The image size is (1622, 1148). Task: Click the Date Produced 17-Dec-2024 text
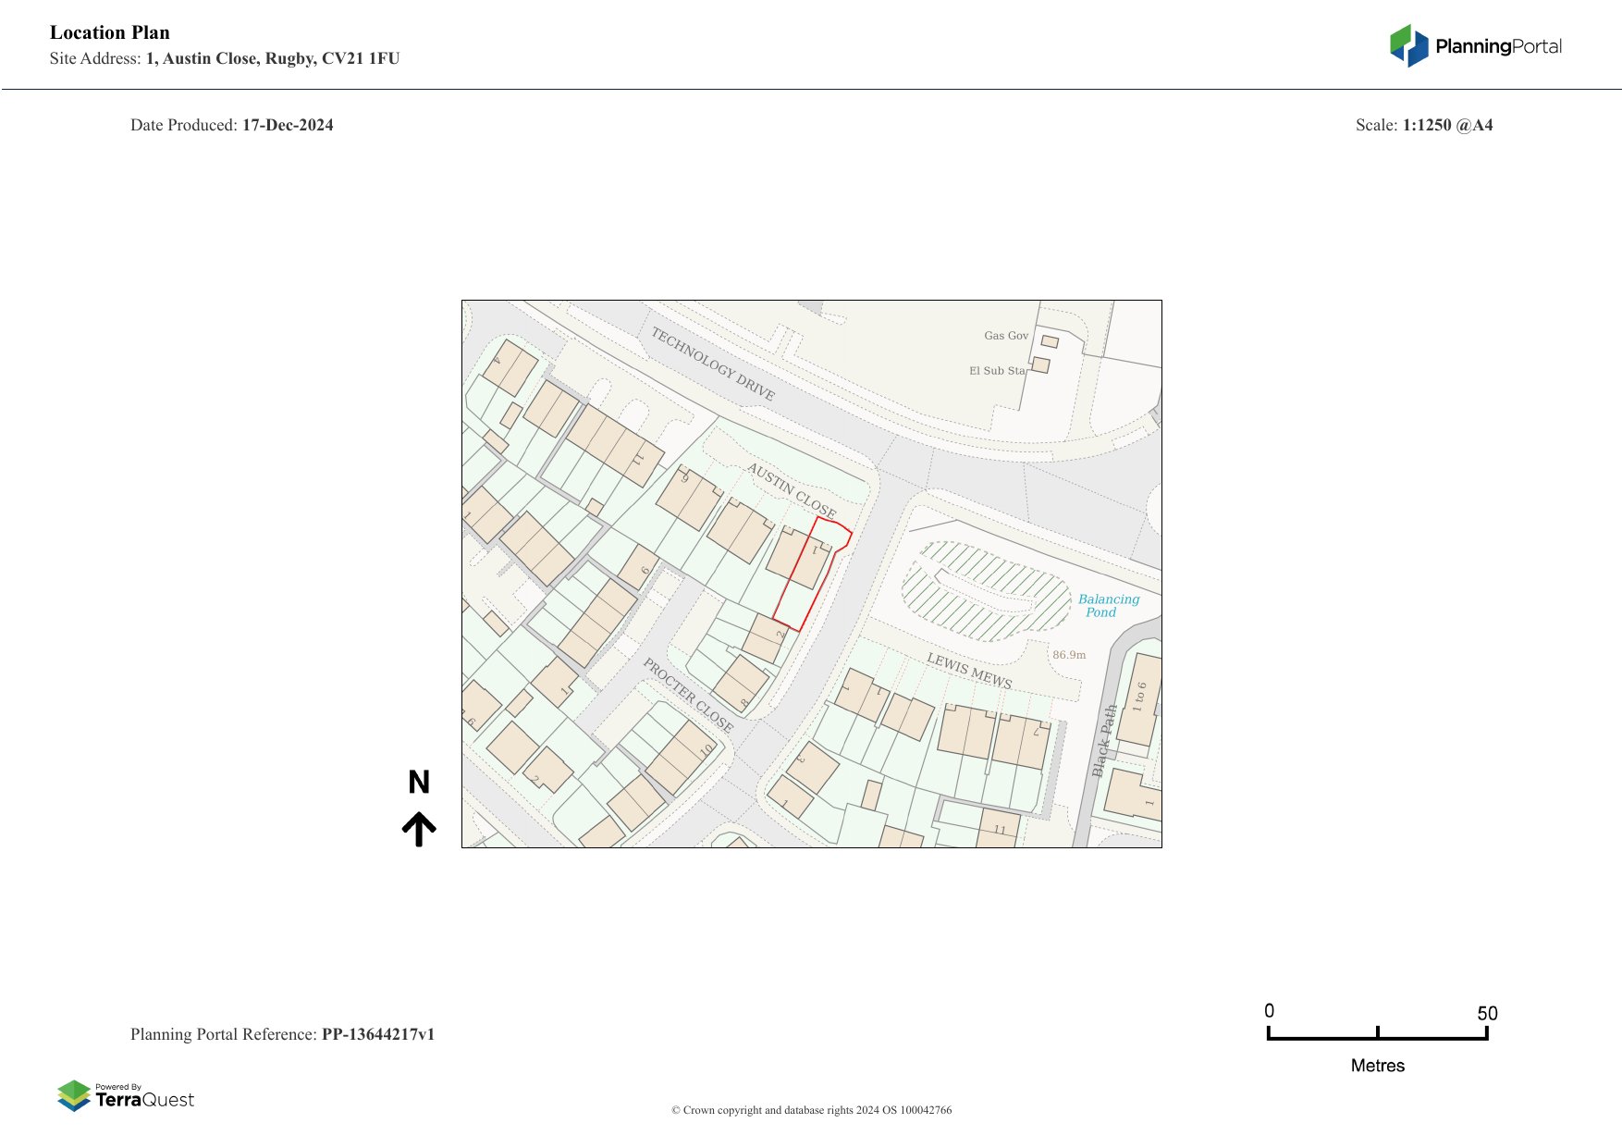231,125
